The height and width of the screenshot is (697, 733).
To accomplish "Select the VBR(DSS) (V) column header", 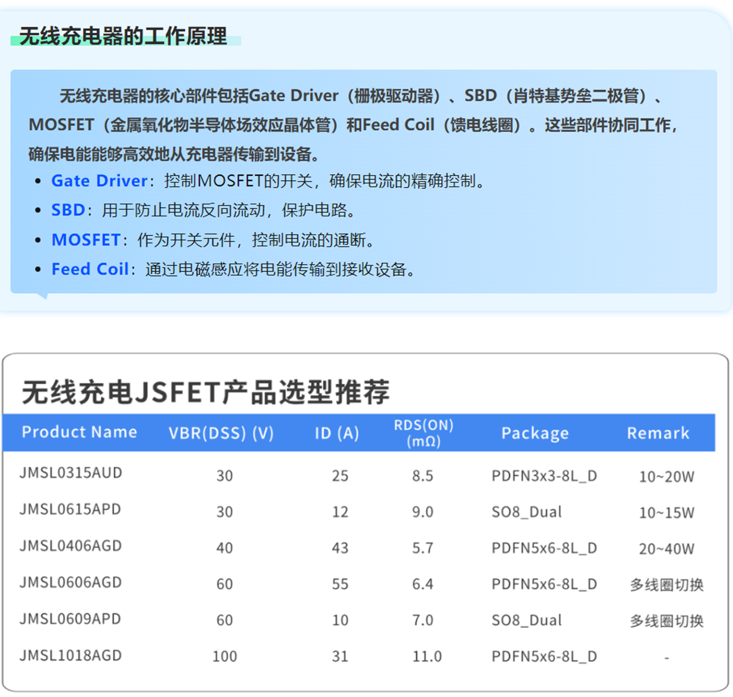I will 221,433.
